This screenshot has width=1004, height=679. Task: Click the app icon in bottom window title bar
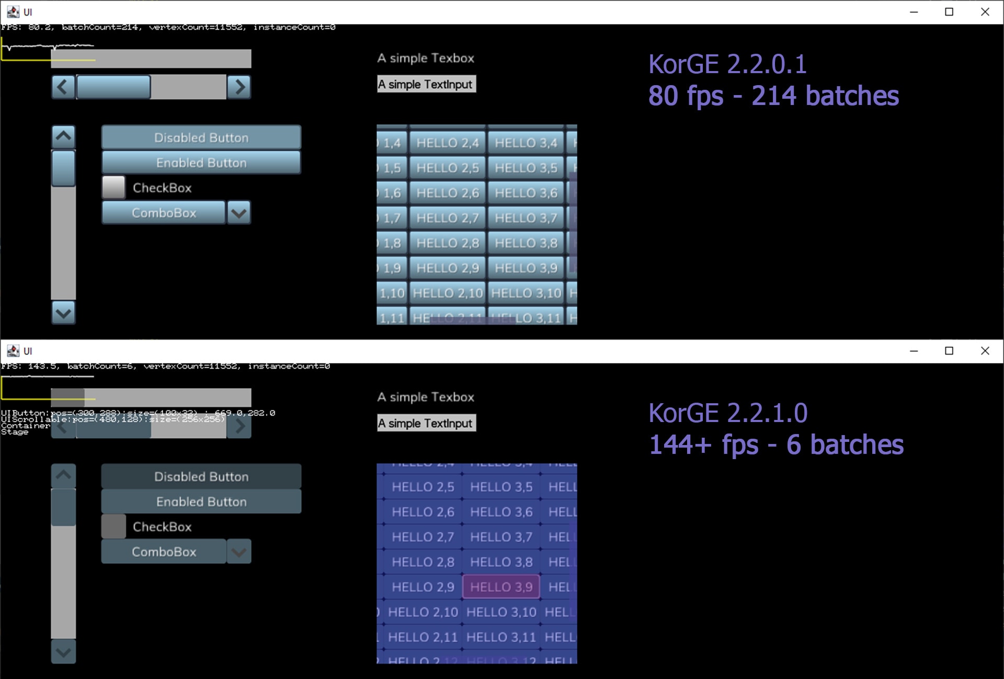pos(13,351)
